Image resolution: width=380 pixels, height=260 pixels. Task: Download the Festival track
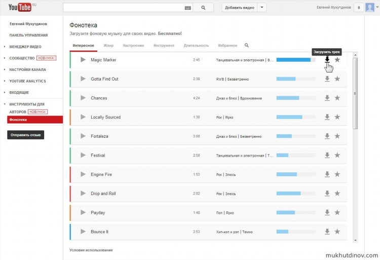pos(327,155)
